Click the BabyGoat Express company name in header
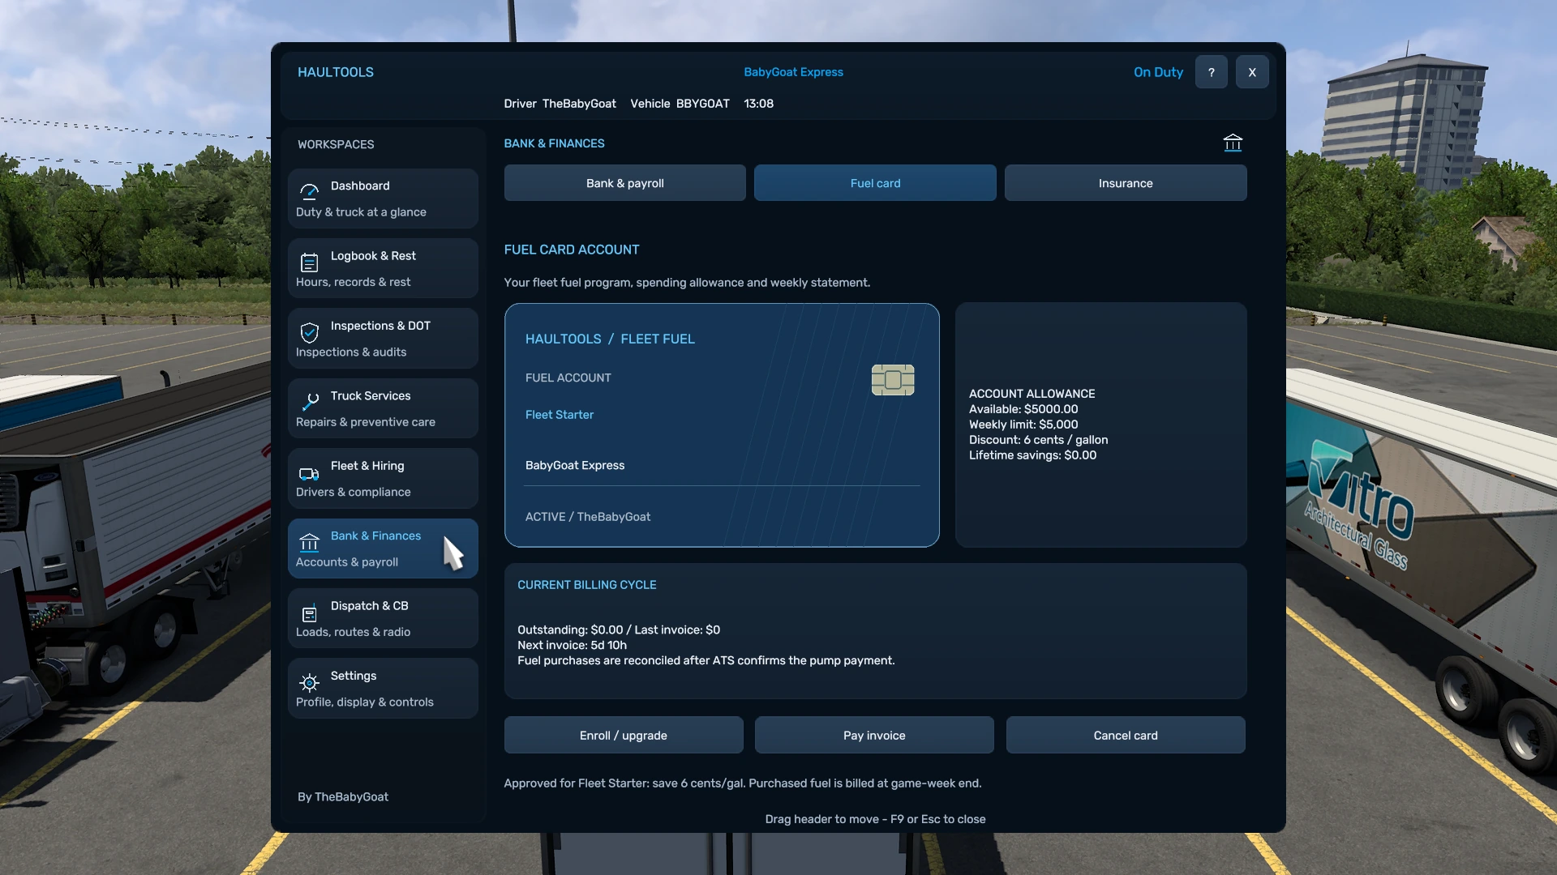The image size is (1557, 875). 793,72
